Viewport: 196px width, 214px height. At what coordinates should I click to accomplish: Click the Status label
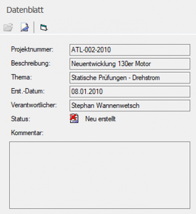click(21, 119)
